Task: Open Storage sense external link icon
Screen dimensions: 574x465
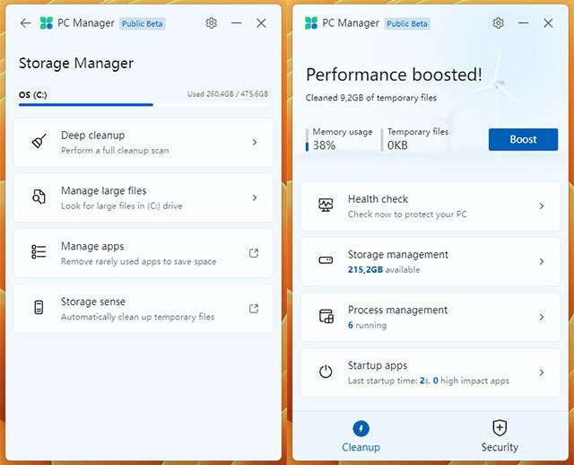Action: click(254, 309)
